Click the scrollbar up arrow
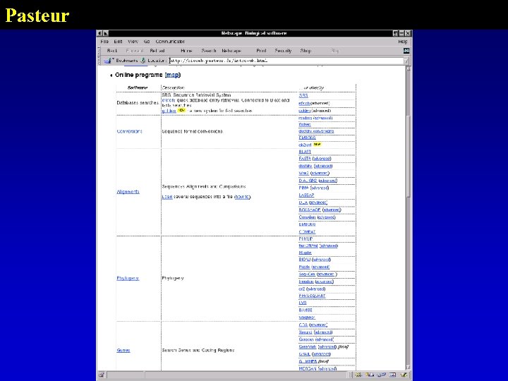The width and height of the screenshot is (508, 381). (x=409, y=69)
